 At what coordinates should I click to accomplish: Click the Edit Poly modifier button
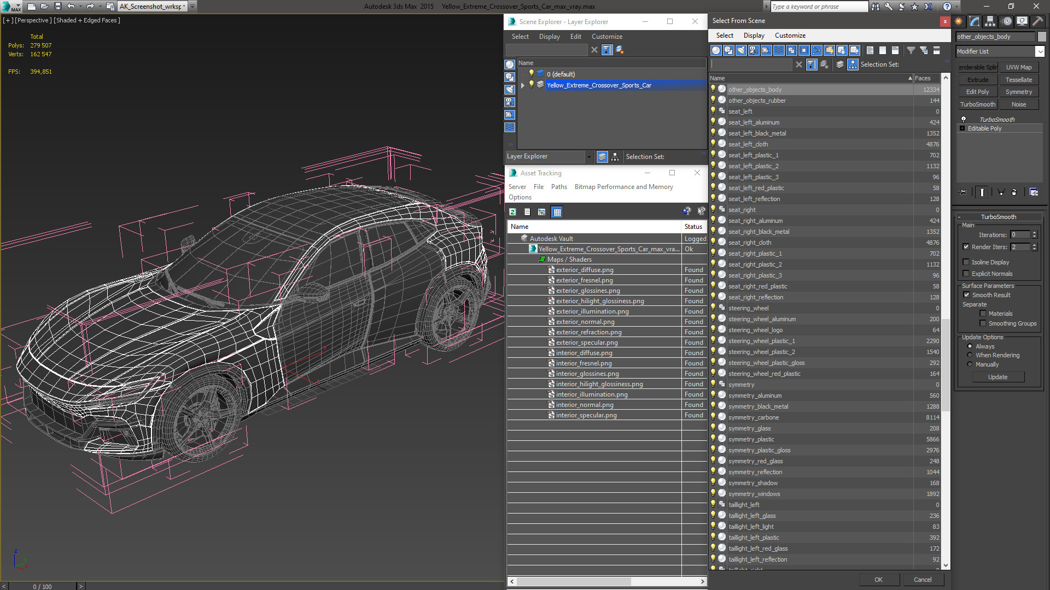point(977,92)
